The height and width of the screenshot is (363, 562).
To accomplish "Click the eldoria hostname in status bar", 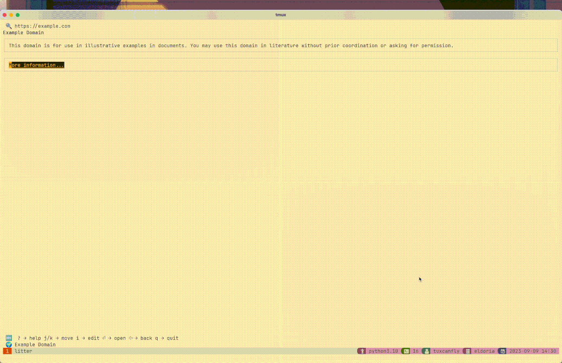I will tap(484, 351).
